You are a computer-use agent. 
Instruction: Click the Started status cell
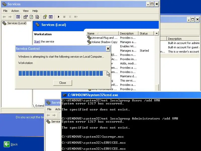click(144, 51)
